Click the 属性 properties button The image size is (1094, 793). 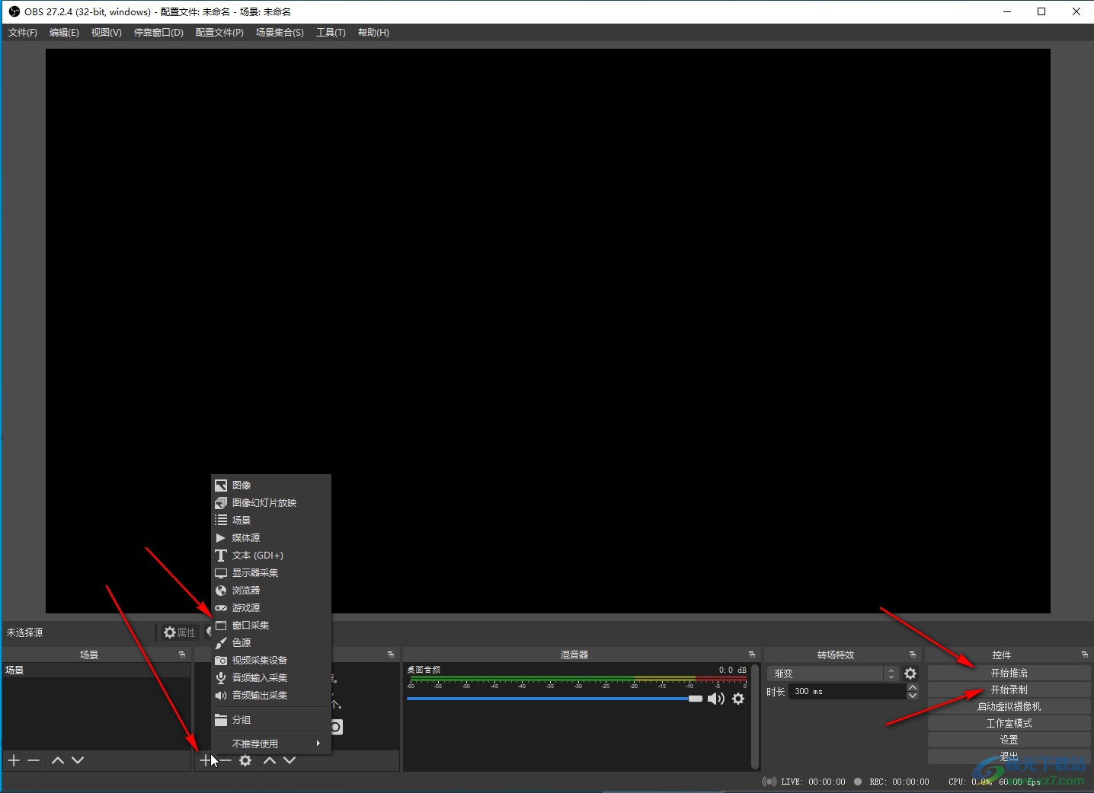coord(180,632)
